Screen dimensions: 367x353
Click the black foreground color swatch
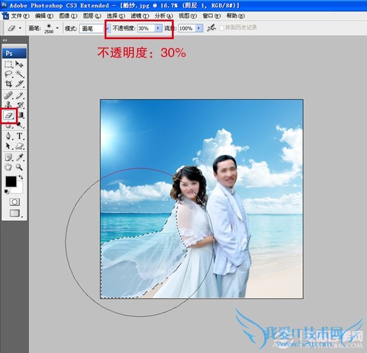click(10, 182)
